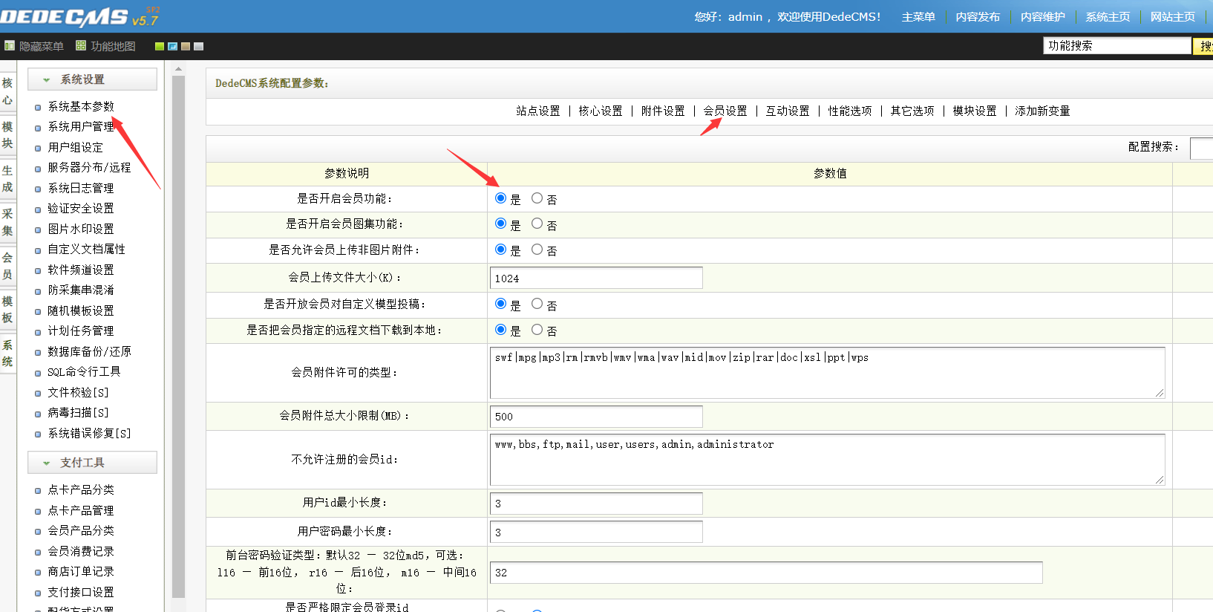The image size is (1213, 612).
Task: Click the DedeCMS v5.7 logo
Action: [79, 16]
